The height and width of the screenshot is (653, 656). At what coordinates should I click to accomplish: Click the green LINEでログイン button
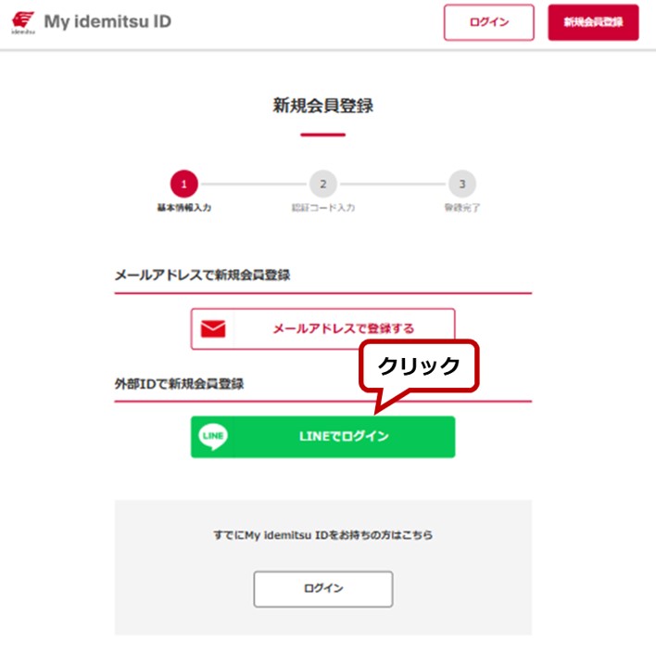click(x=323, y=437)
